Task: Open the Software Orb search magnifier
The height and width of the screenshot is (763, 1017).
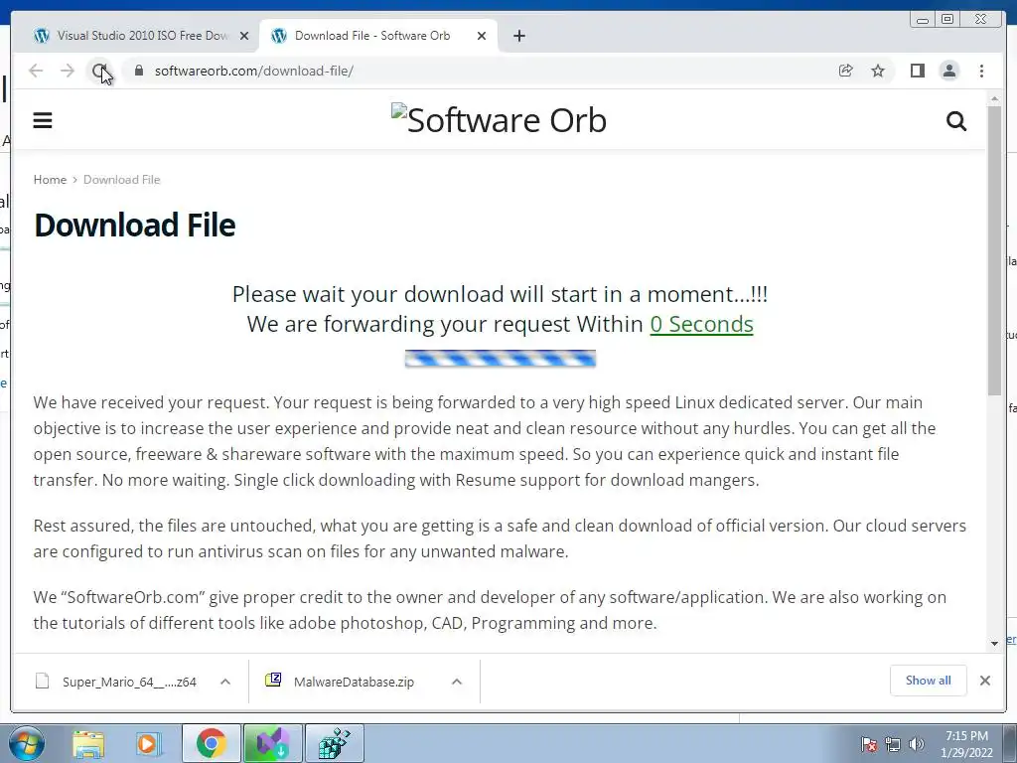Action: pyautogui.click(x=956, y=120)
